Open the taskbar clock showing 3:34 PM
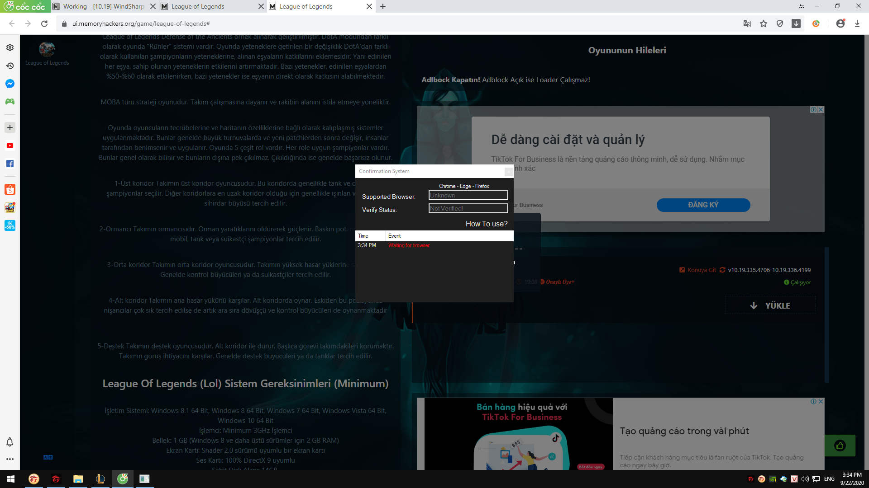The width and height of the screenshot is (869, 488). pyautogui.click(x=852, y=479)
